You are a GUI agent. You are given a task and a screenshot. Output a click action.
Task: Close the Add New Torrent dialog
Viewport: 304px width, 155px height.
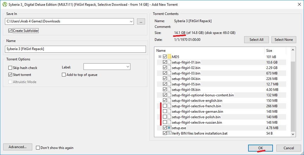click(x=299, y=4)
